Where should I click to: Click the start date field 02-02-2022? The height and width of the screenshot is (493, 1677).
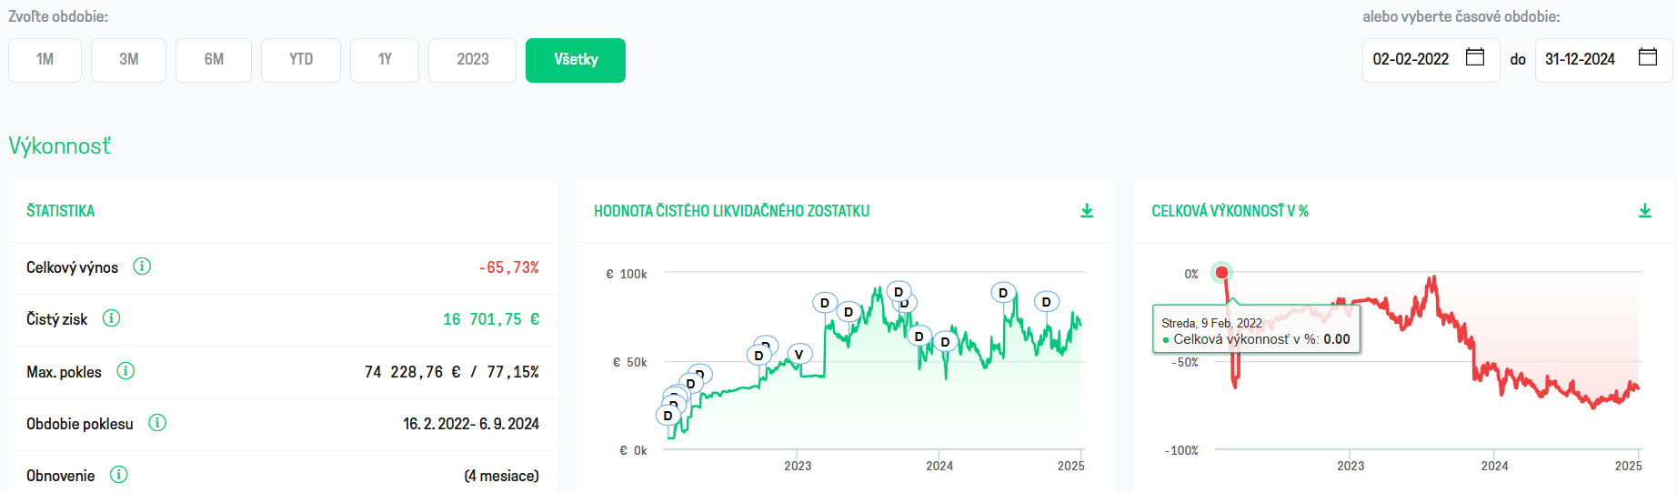pos(1411,60)
